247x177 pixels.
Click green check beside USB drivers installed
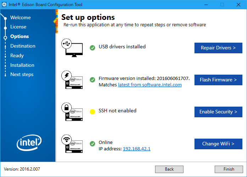(93, 48)
